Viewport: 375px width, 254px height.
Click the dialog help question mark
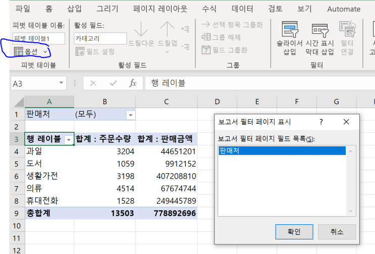click(321, 122)
